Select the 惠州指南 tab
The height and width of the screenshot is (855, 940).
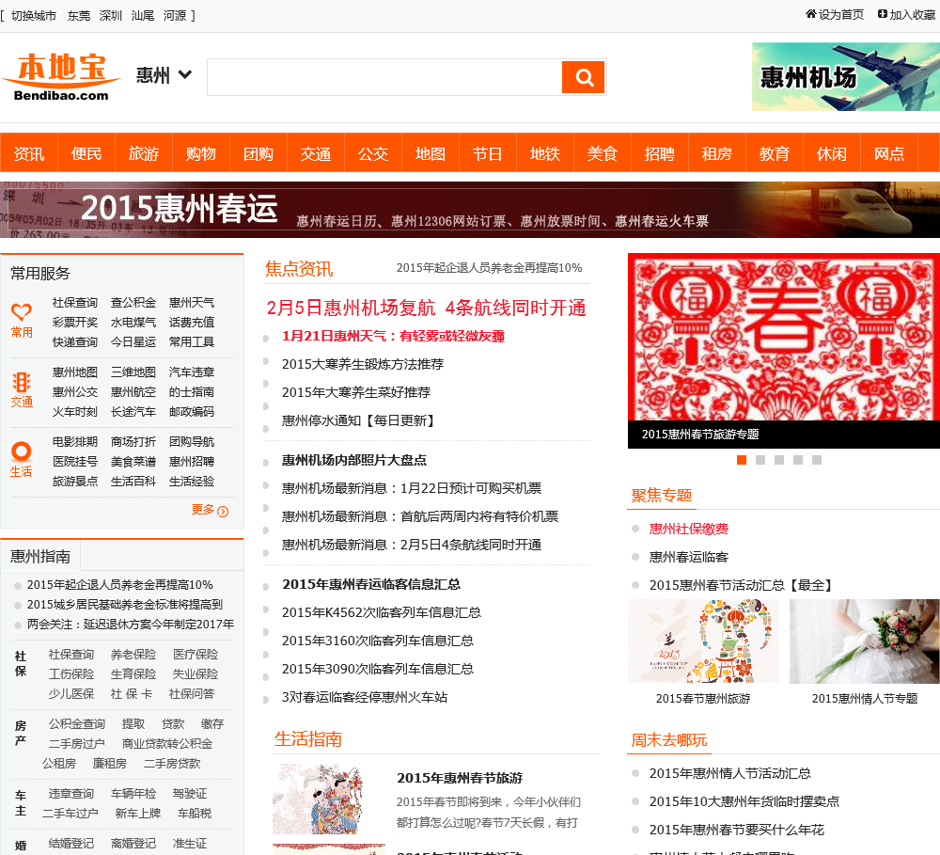[40, 556]
